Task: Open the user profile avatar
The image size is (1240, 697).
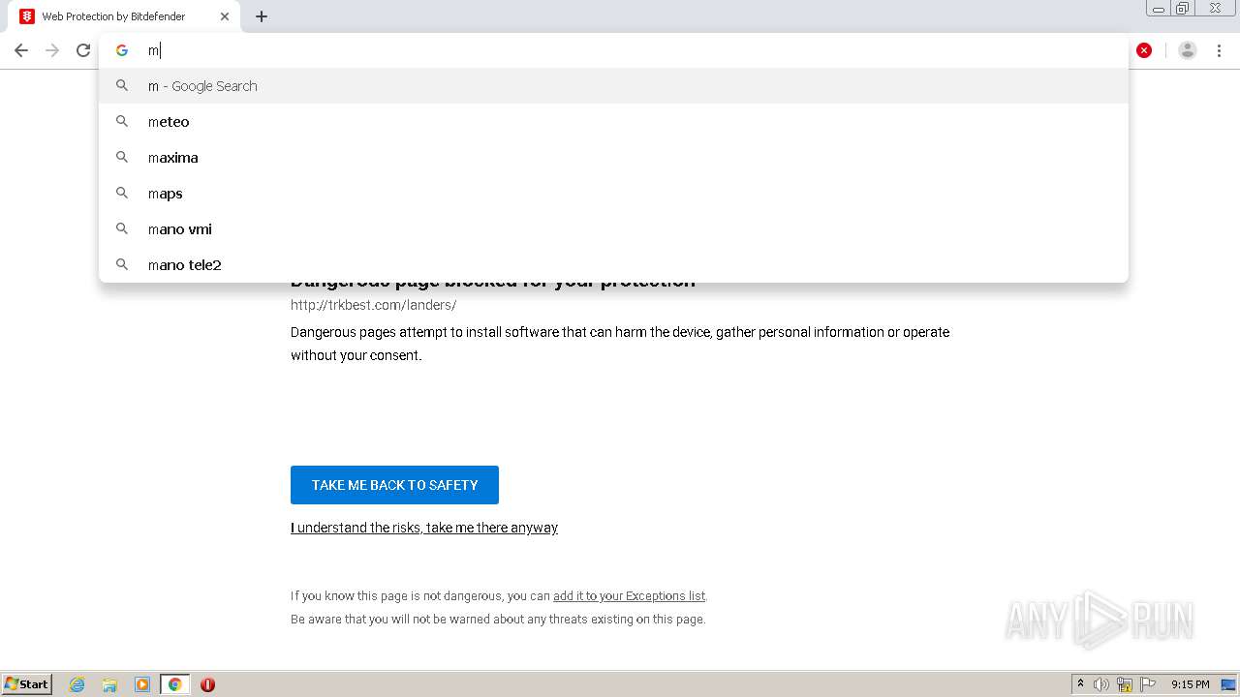Action: click(x=1188, y=50)
